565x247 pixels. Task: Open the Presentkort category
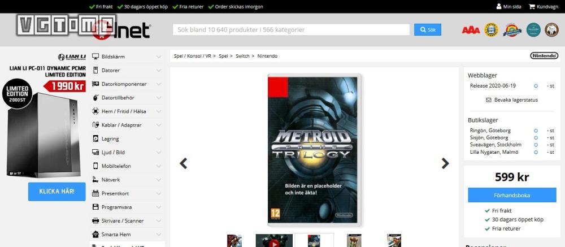coord(115,193)
